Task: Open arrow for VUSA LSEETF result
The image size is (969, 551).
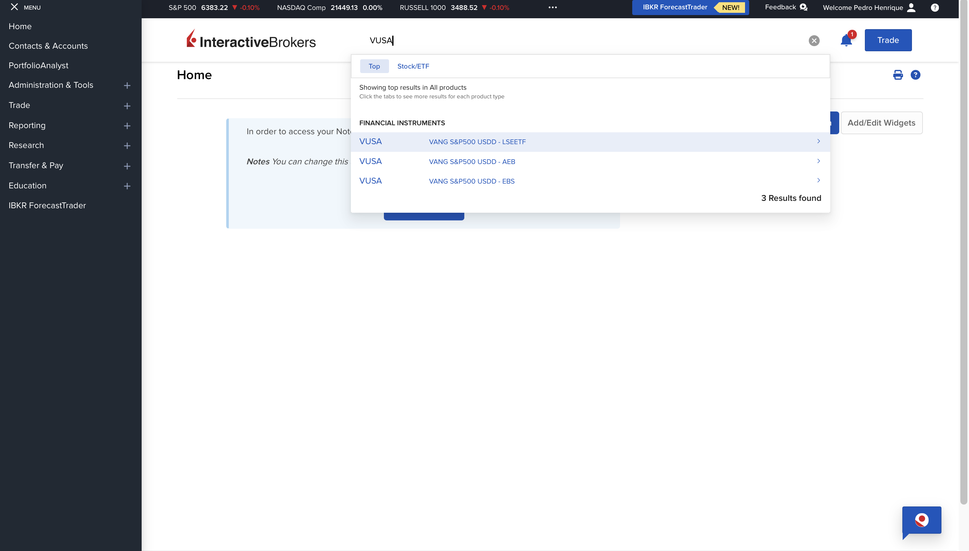Action: (818, 141)
